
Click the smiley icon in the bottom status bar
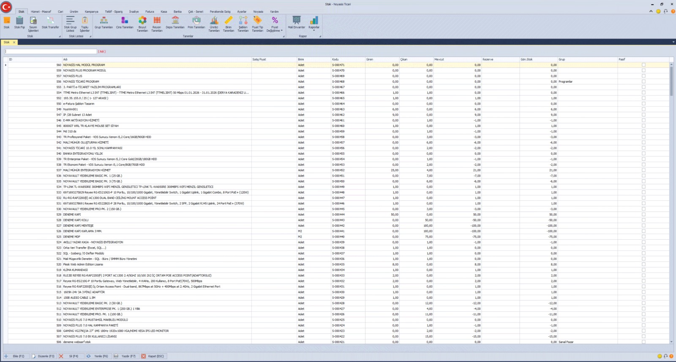click(660, 357)
